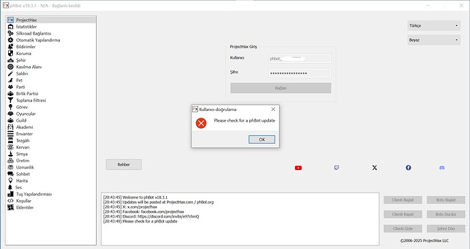Click log line 'Welcome to phBot v18.3.1'
The image size is (470, 249).
coord(136,197)
